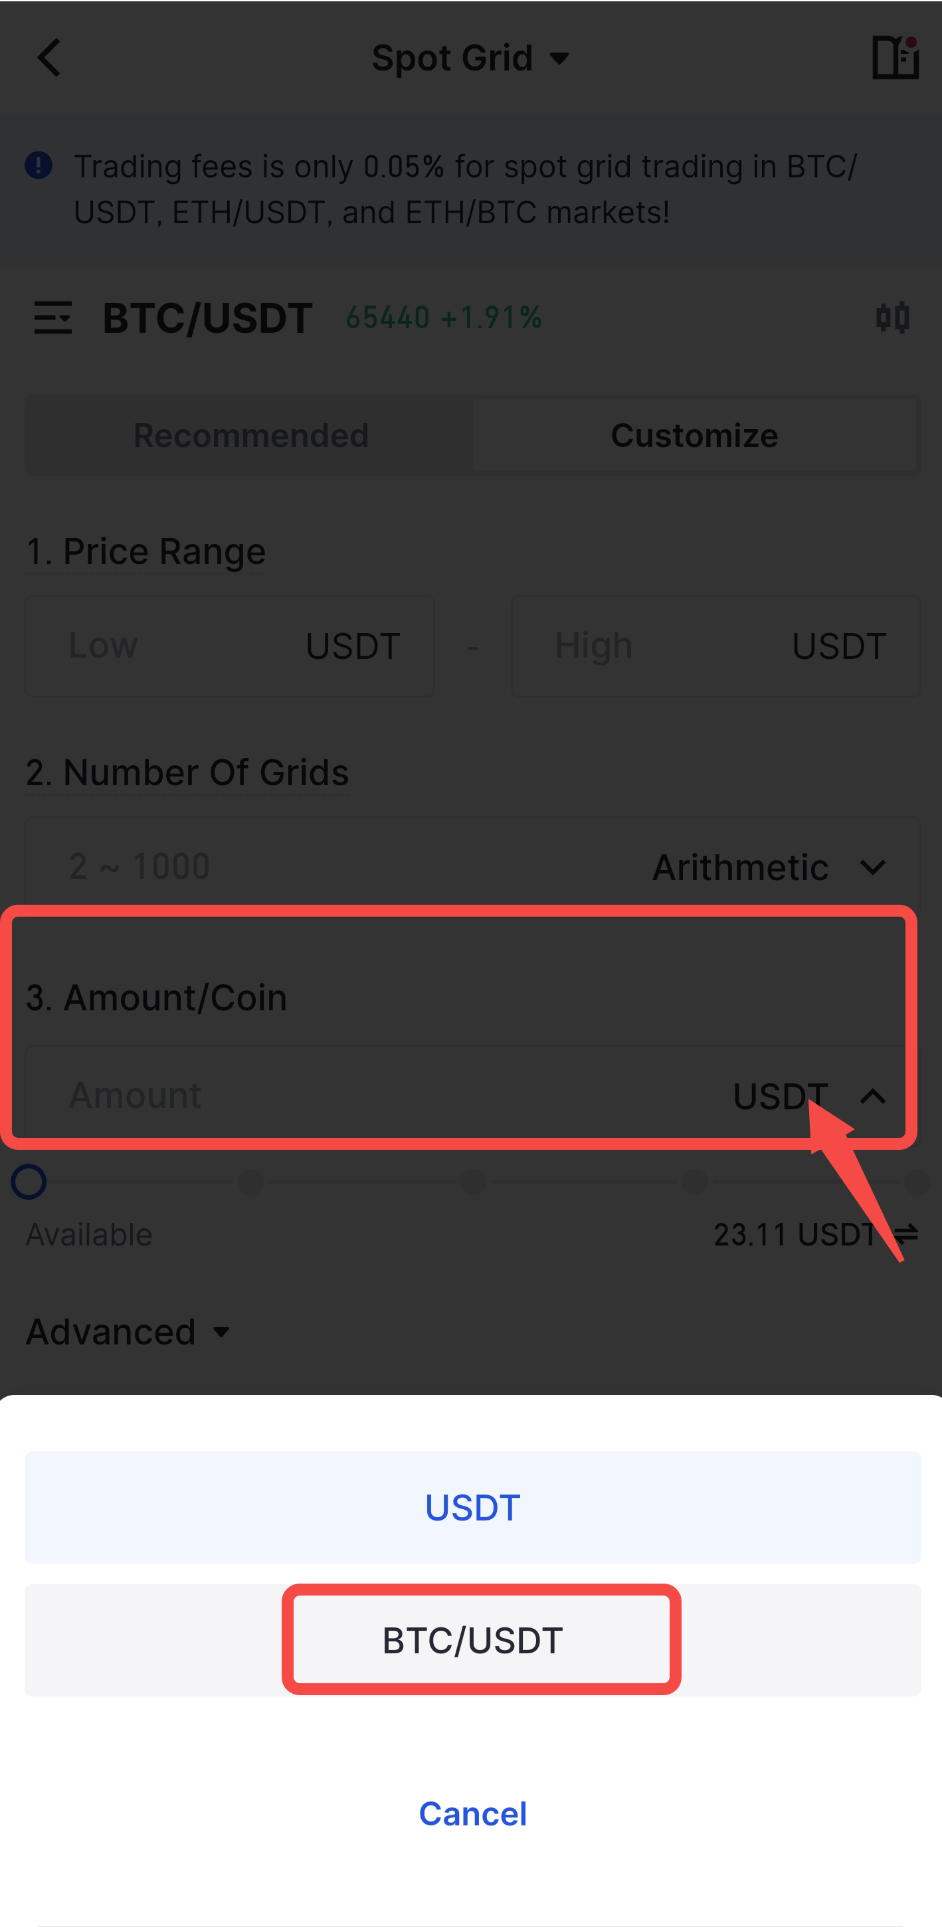
Task: Open the candlestick chart icon
Action: click(x=892, y=318)
